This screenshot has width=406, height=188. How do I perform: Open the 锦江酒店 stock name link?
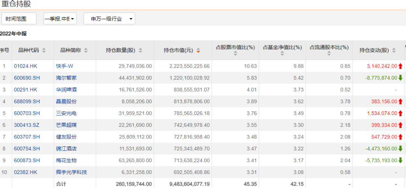(x=66, y=149)
